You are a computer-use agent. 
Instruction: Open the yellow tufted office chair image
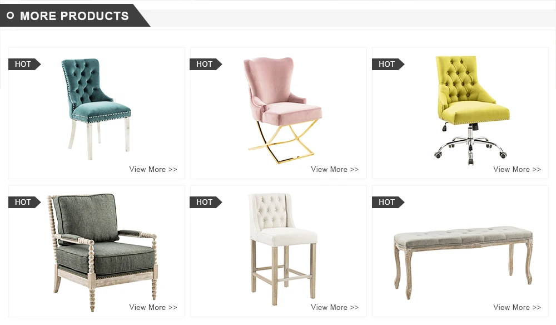472,110
